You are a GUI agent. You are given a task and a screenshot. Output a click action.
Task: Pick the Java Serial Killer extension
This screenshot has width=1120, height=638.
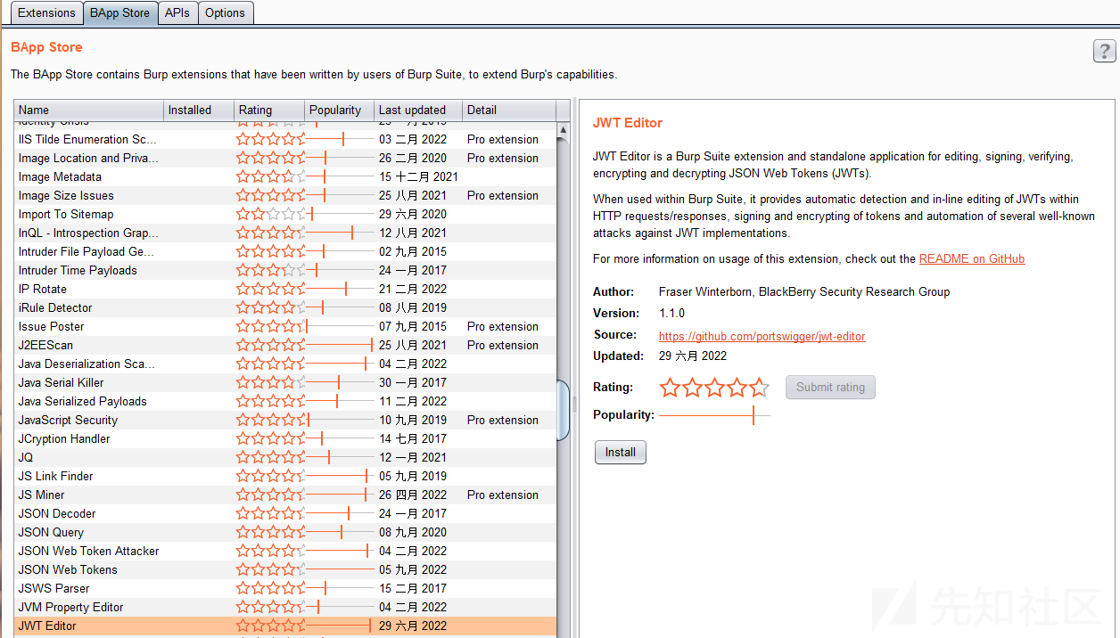(61, 382)
